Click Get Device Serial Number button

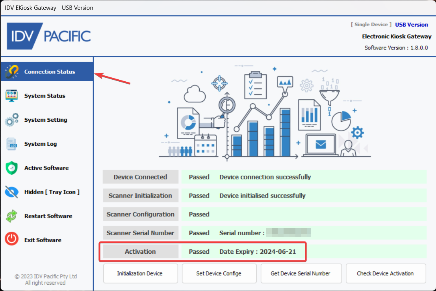(x=301, y=274)
